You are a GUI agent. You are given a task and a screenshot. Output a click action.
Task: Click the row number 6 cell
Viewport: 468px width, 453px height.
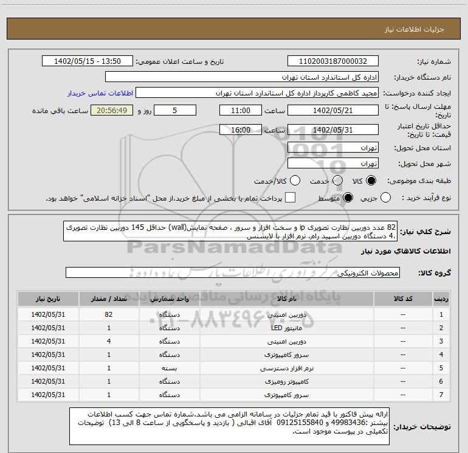pos(441,382)
